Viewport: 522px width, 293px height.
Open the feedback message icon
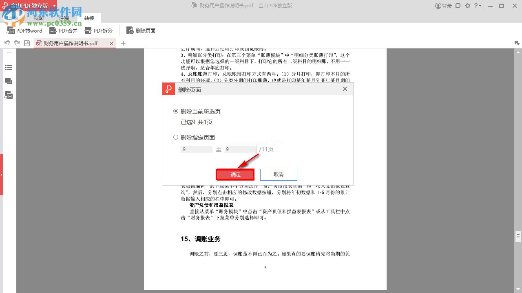click(x=458, y=6)
